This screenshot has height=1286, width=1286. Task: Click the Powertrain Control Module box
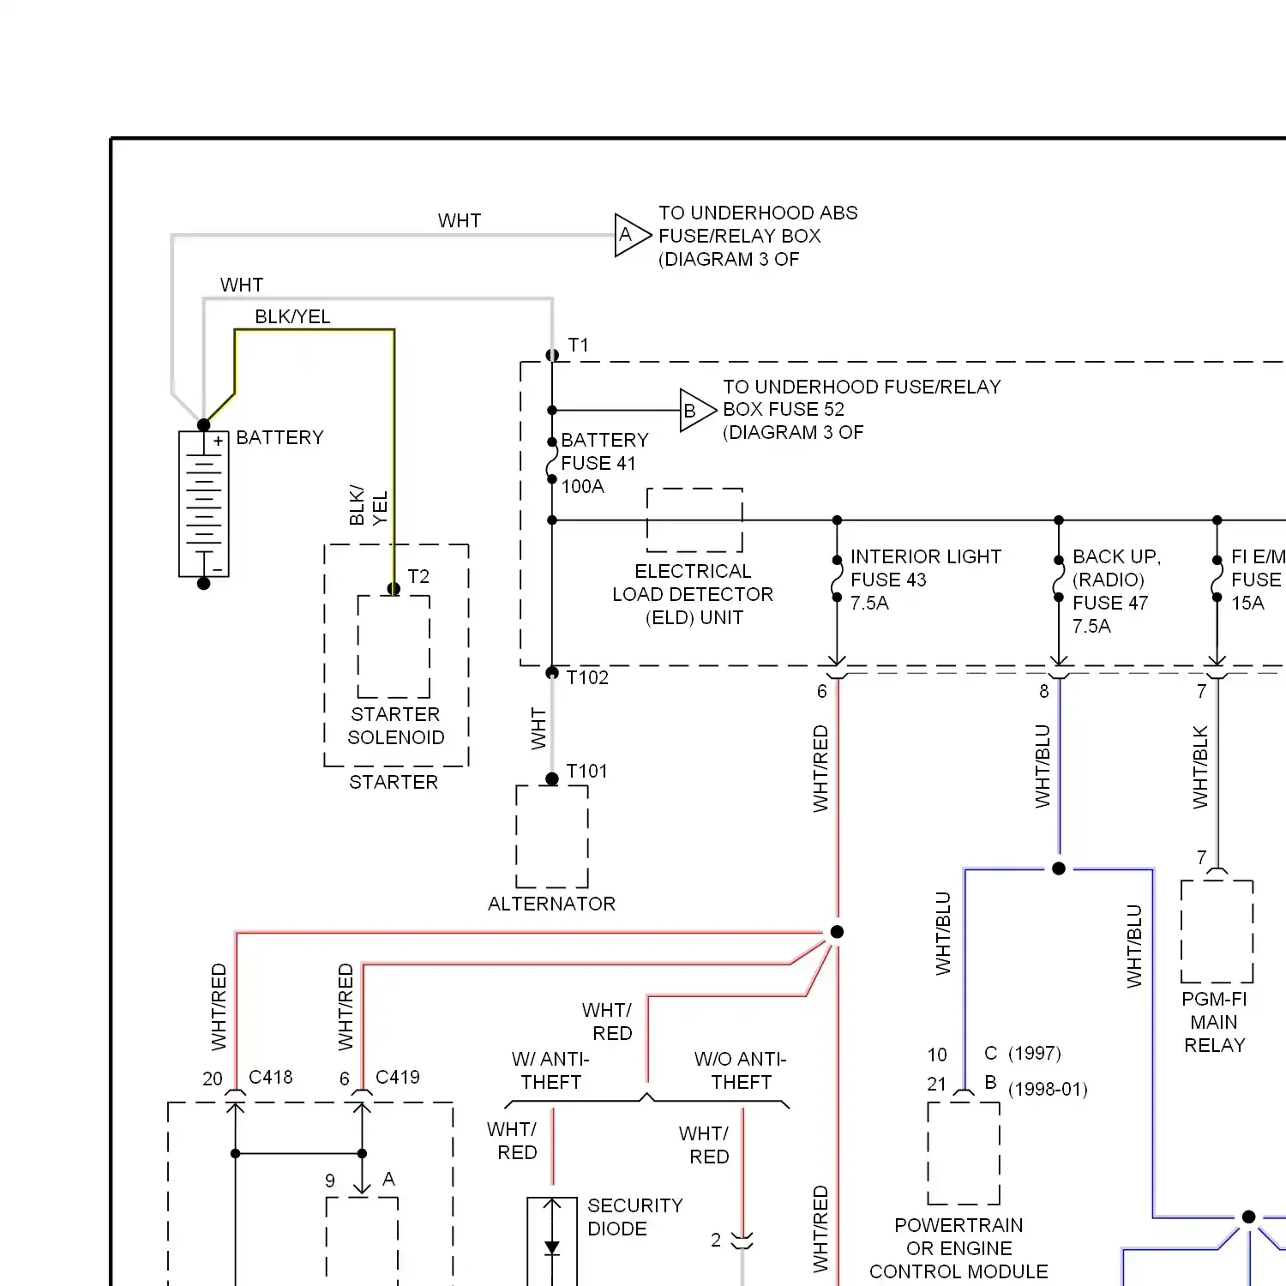pos(964,1153)
